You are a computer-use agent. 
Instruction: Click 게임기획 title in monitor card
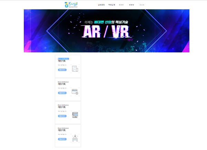(62, 107)
